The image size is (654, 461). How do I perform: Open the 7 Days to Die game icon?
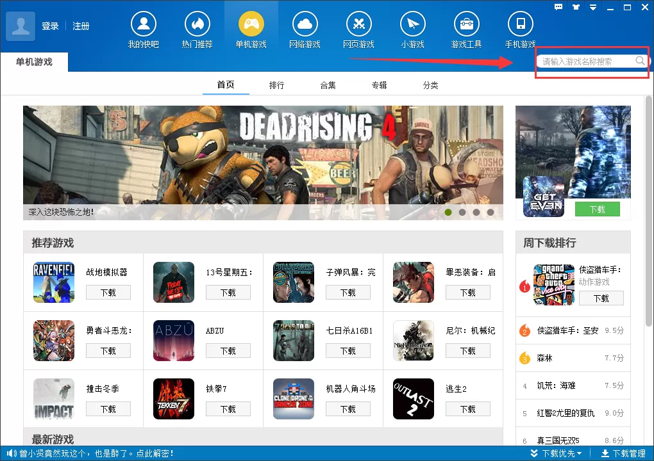294,341
